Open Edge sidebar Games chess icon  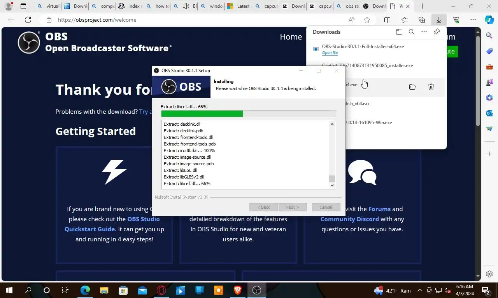[489, 82]
